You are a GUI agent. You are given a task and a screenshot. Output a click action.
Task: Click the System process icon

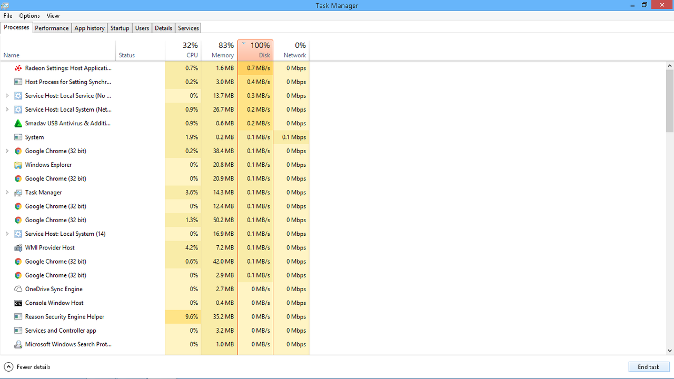tap(18, 137)
